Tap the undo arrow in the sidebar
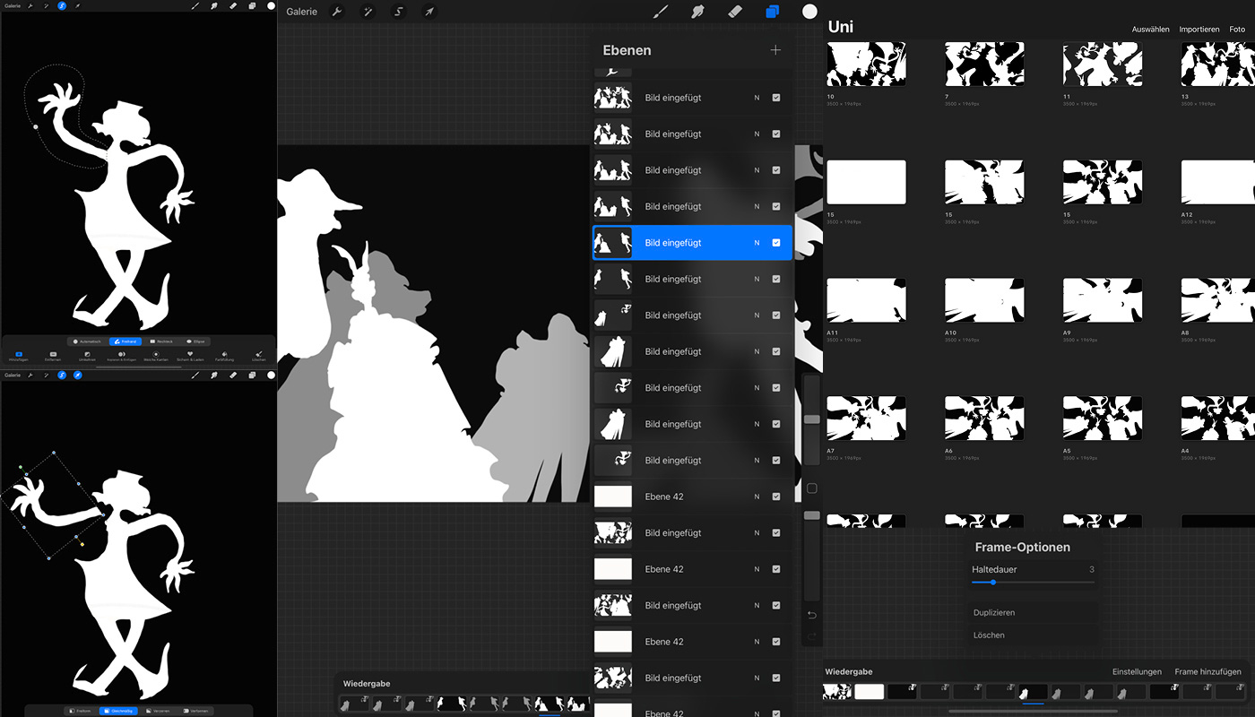 click(x=811, y=615)
